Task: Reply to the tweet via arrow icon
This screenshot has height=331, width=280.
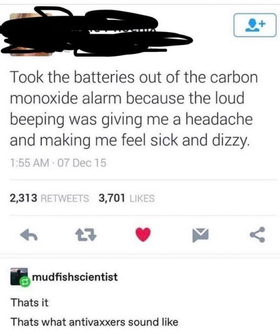Action: coord(29,235)
